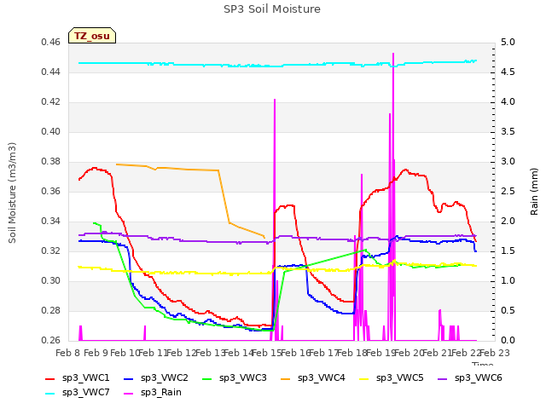
Task: Click the sp3_VWC2 legend entry
Action: pos(155,377)
